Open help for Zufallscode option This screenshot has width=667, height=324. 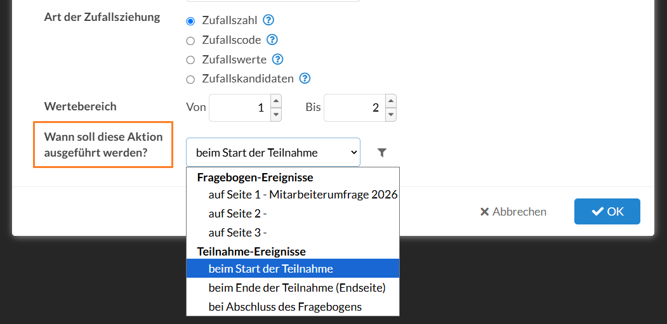click(x=272, y=39)
